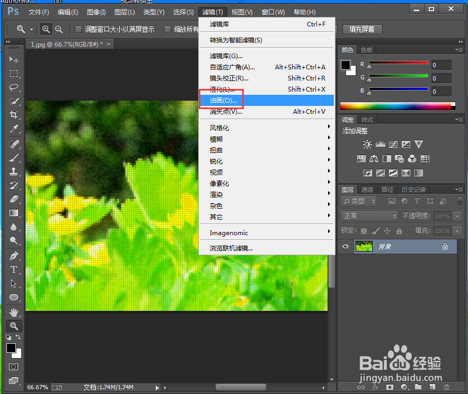Add Brightness/Contrast adjustment icon
Viewport: 468px width, 394px height.
pos(367,145)
